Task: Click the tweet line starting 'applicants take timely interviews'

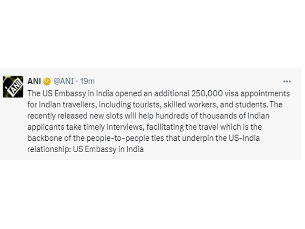Action: coord(144,127)
